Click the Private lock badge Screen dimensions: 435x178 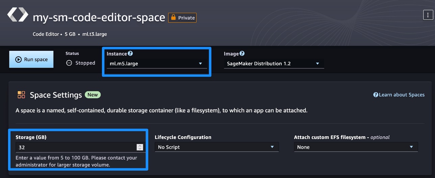pyautogui.click(x=182, y=17)
